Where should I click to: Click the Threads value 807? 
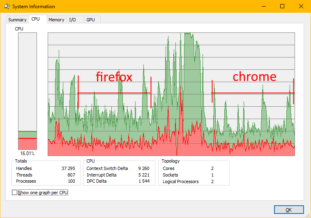coord(71,175)
